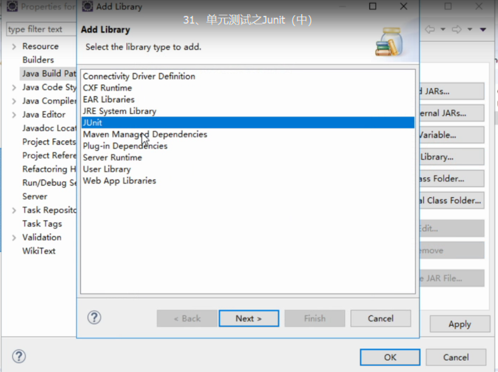Select Server in the properties tree
This screenshot has width=498, height=372.
tap(35, 197)
